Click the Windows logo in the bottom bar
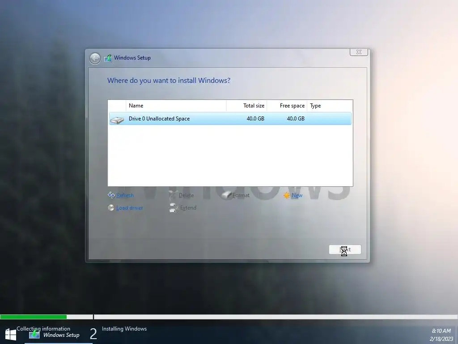Screen dimensions: 458x344 (11, 334)
